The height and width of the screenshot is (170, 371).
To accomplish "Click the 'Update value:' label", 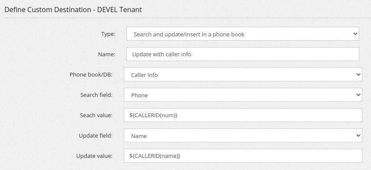I will [x=94, y=156].
